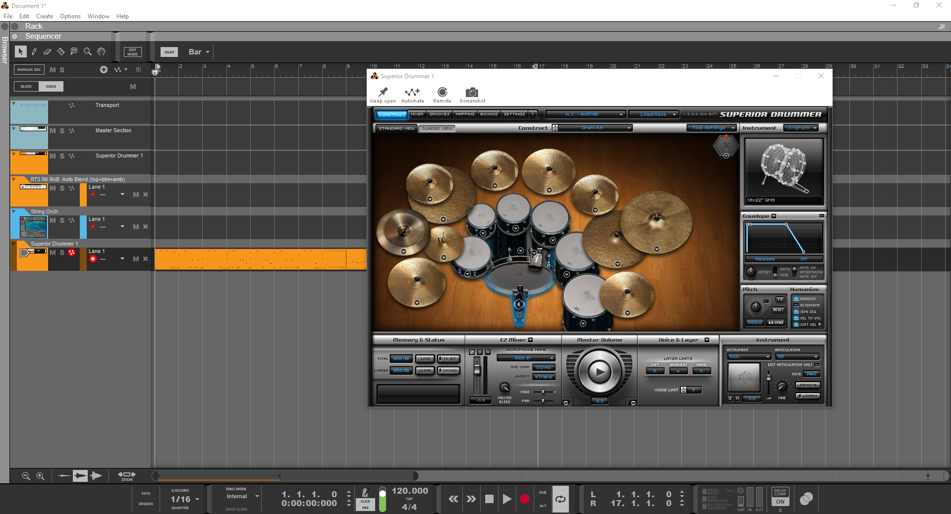Mute the Superior Drummer 1 rack track

click(53, 156)
